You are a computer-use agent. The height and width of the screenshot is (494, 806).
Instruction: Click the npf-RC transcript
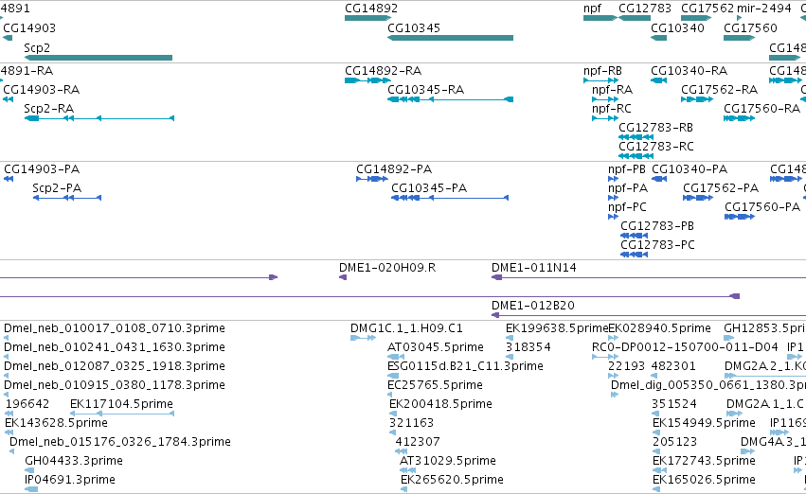605,118
